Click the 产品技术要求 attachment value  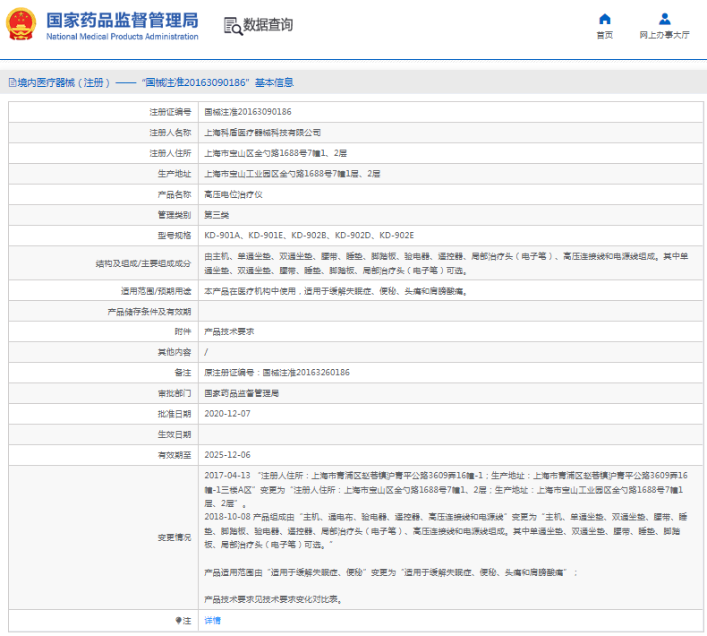tap(229, 331)
